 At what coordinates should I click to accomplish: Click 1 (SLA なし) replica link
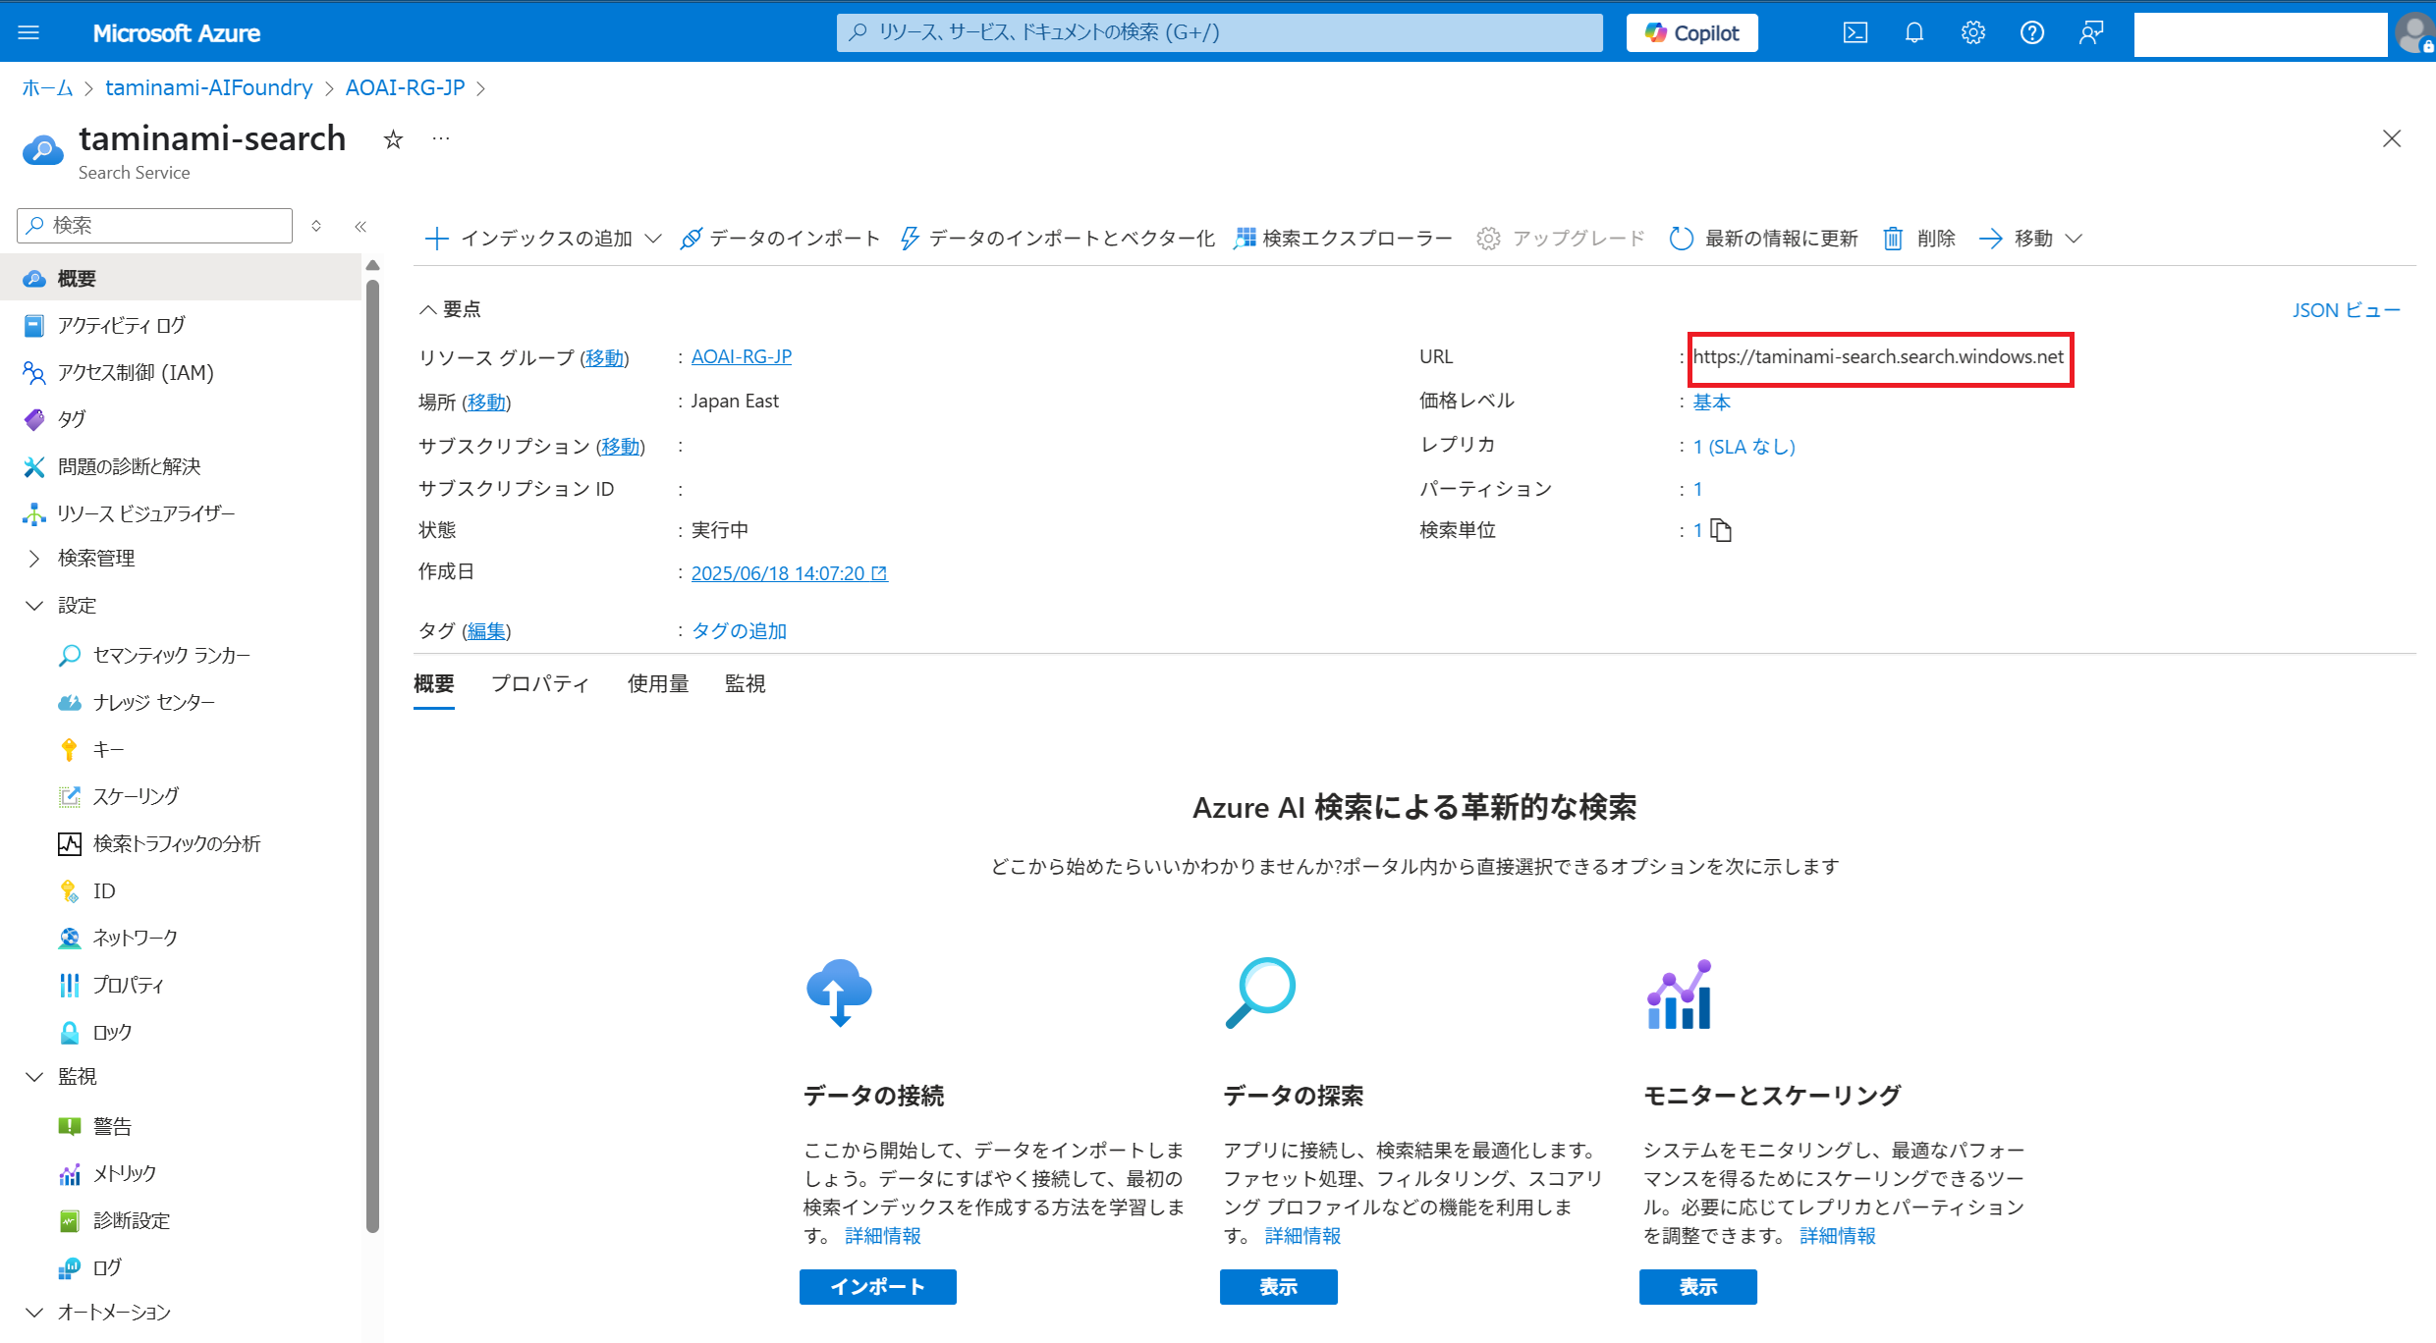[1744, 447]
